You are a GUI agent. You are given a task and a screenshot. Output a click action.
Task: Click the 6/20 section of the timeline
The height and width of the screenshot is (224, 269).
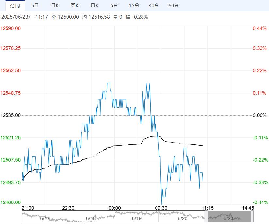tap(182, 218)
